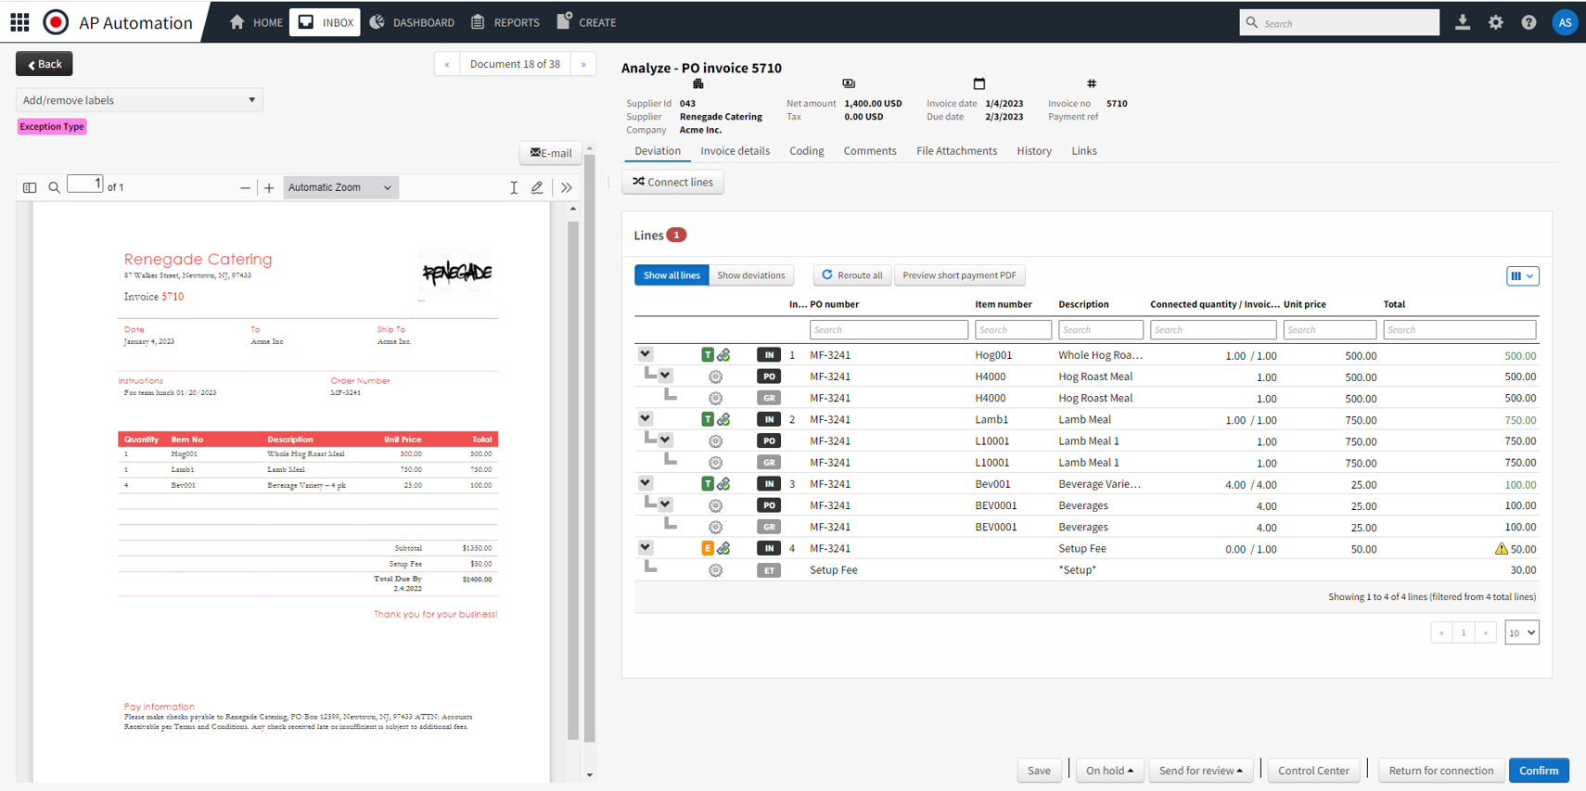The width and height of the screenshot is (1586, 791).
Task: Click PDF zoom in plus icon
Action: click(269, 187)
